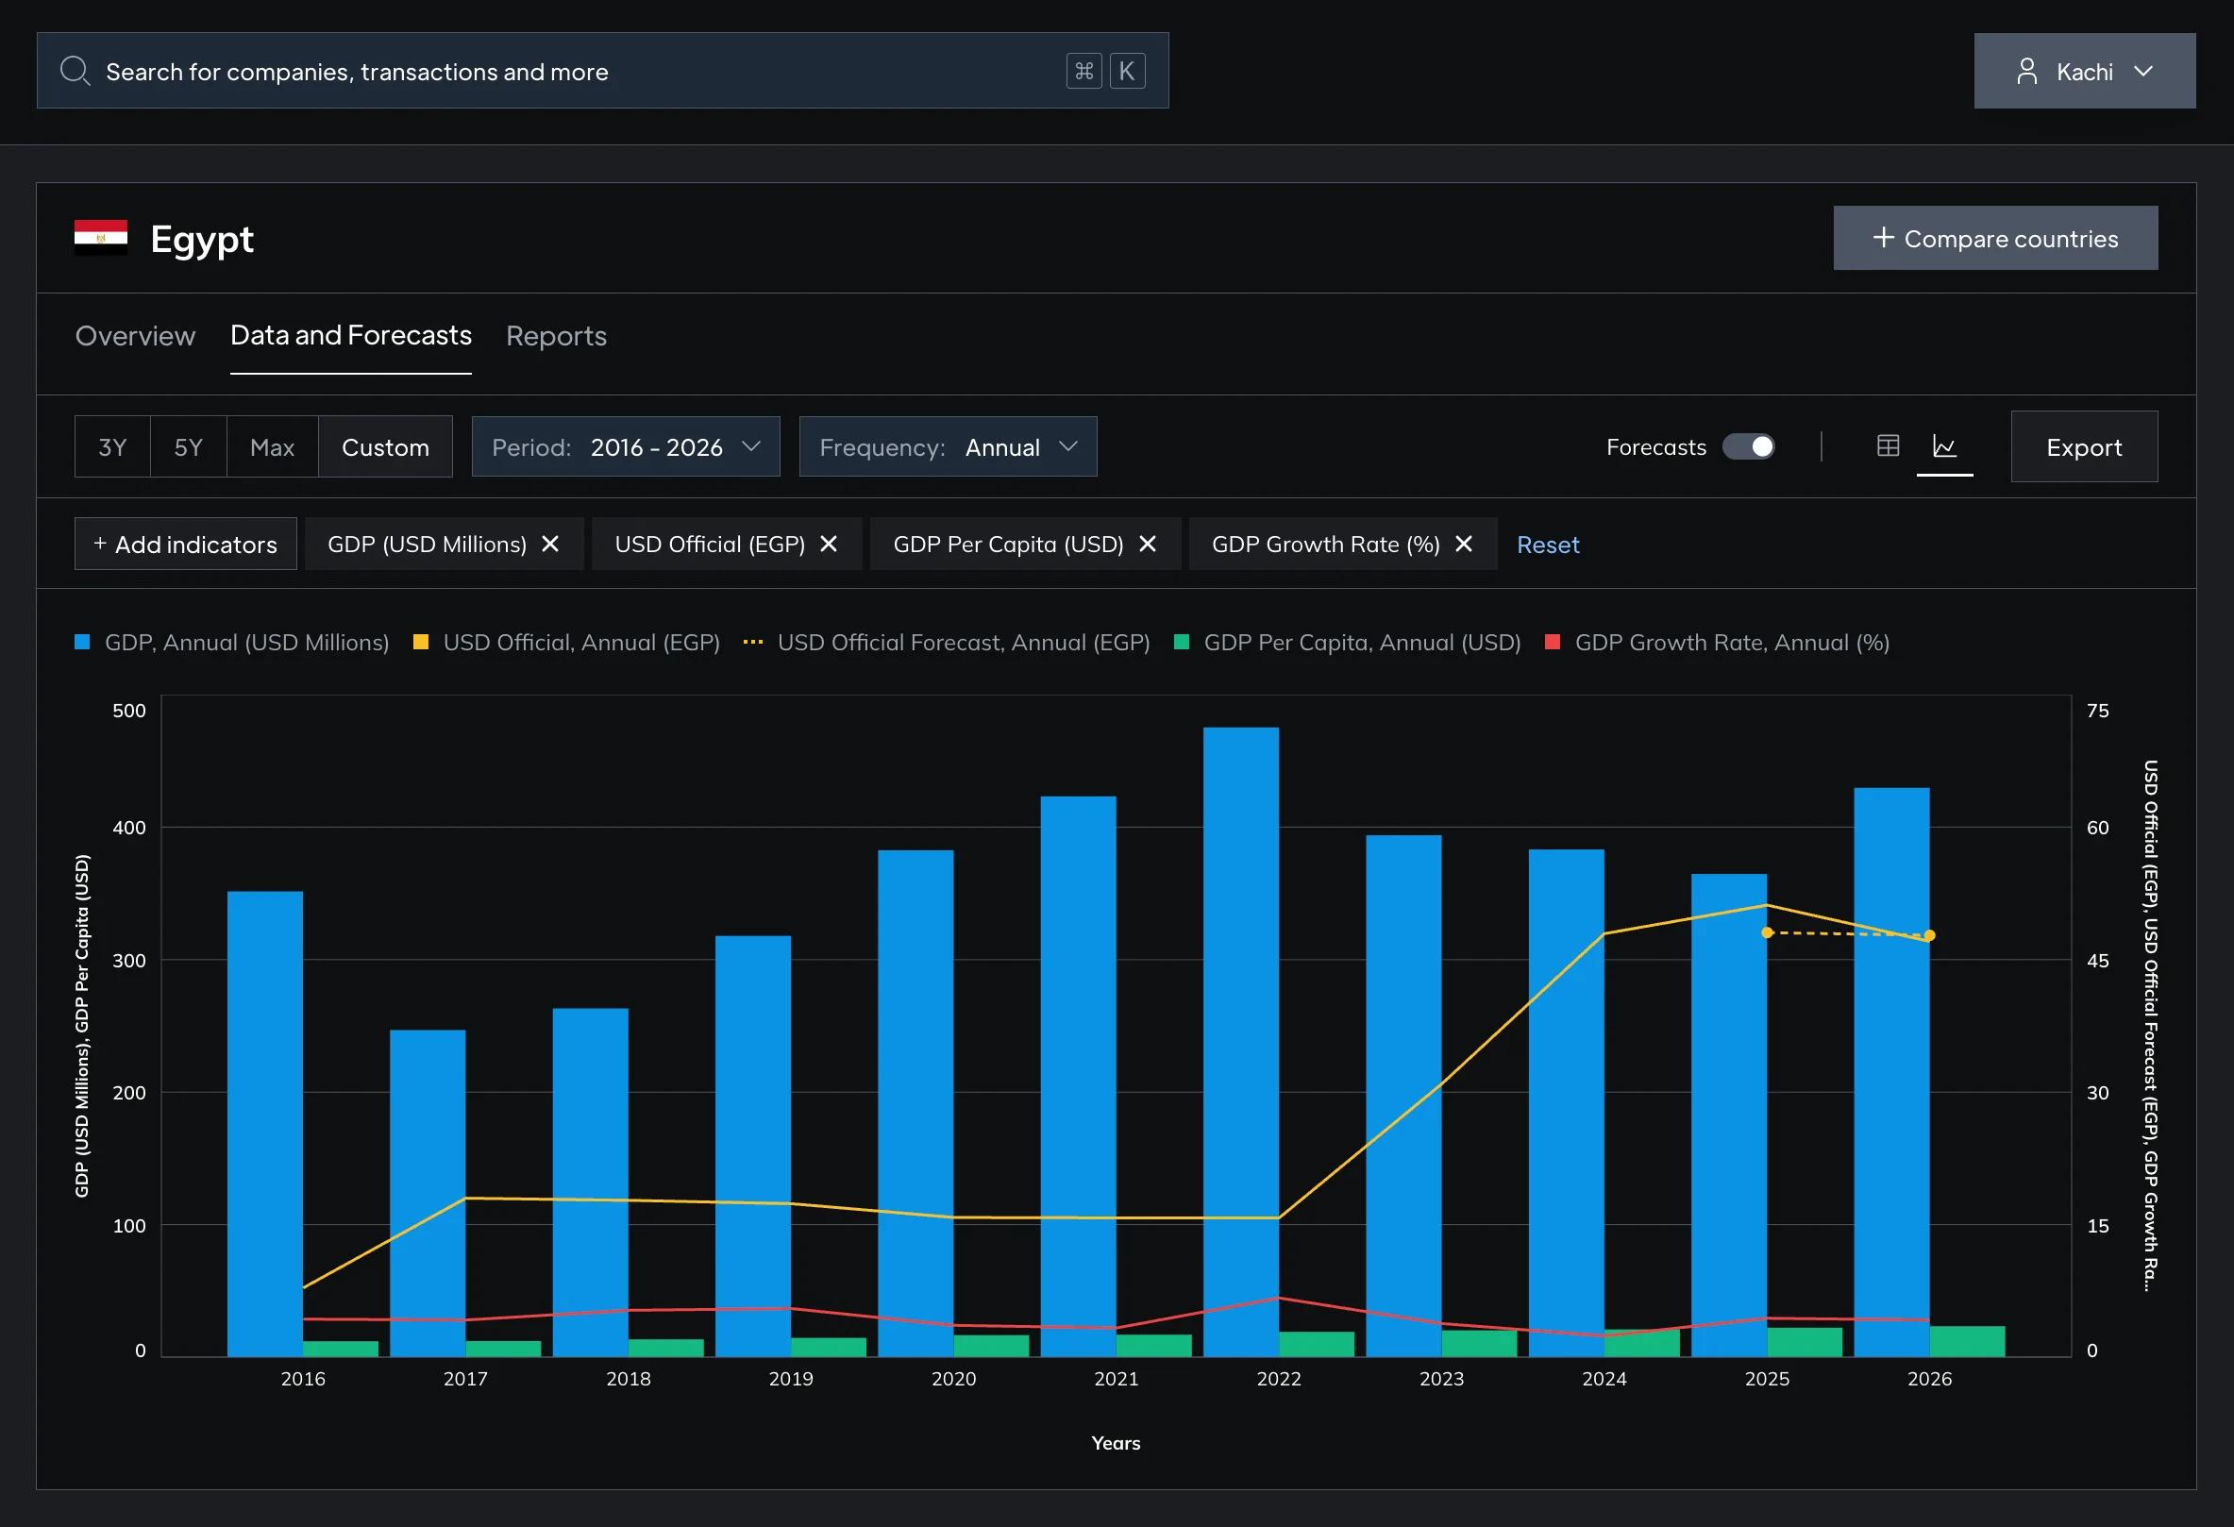The height and width of the screenshot is (1527, 2234).
Task: Switch to table view icon
Action: (1887, 445)
